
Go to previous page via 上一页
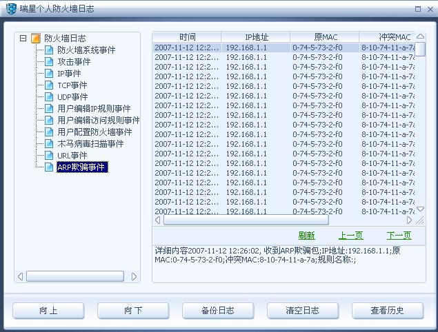click(350, 236)
